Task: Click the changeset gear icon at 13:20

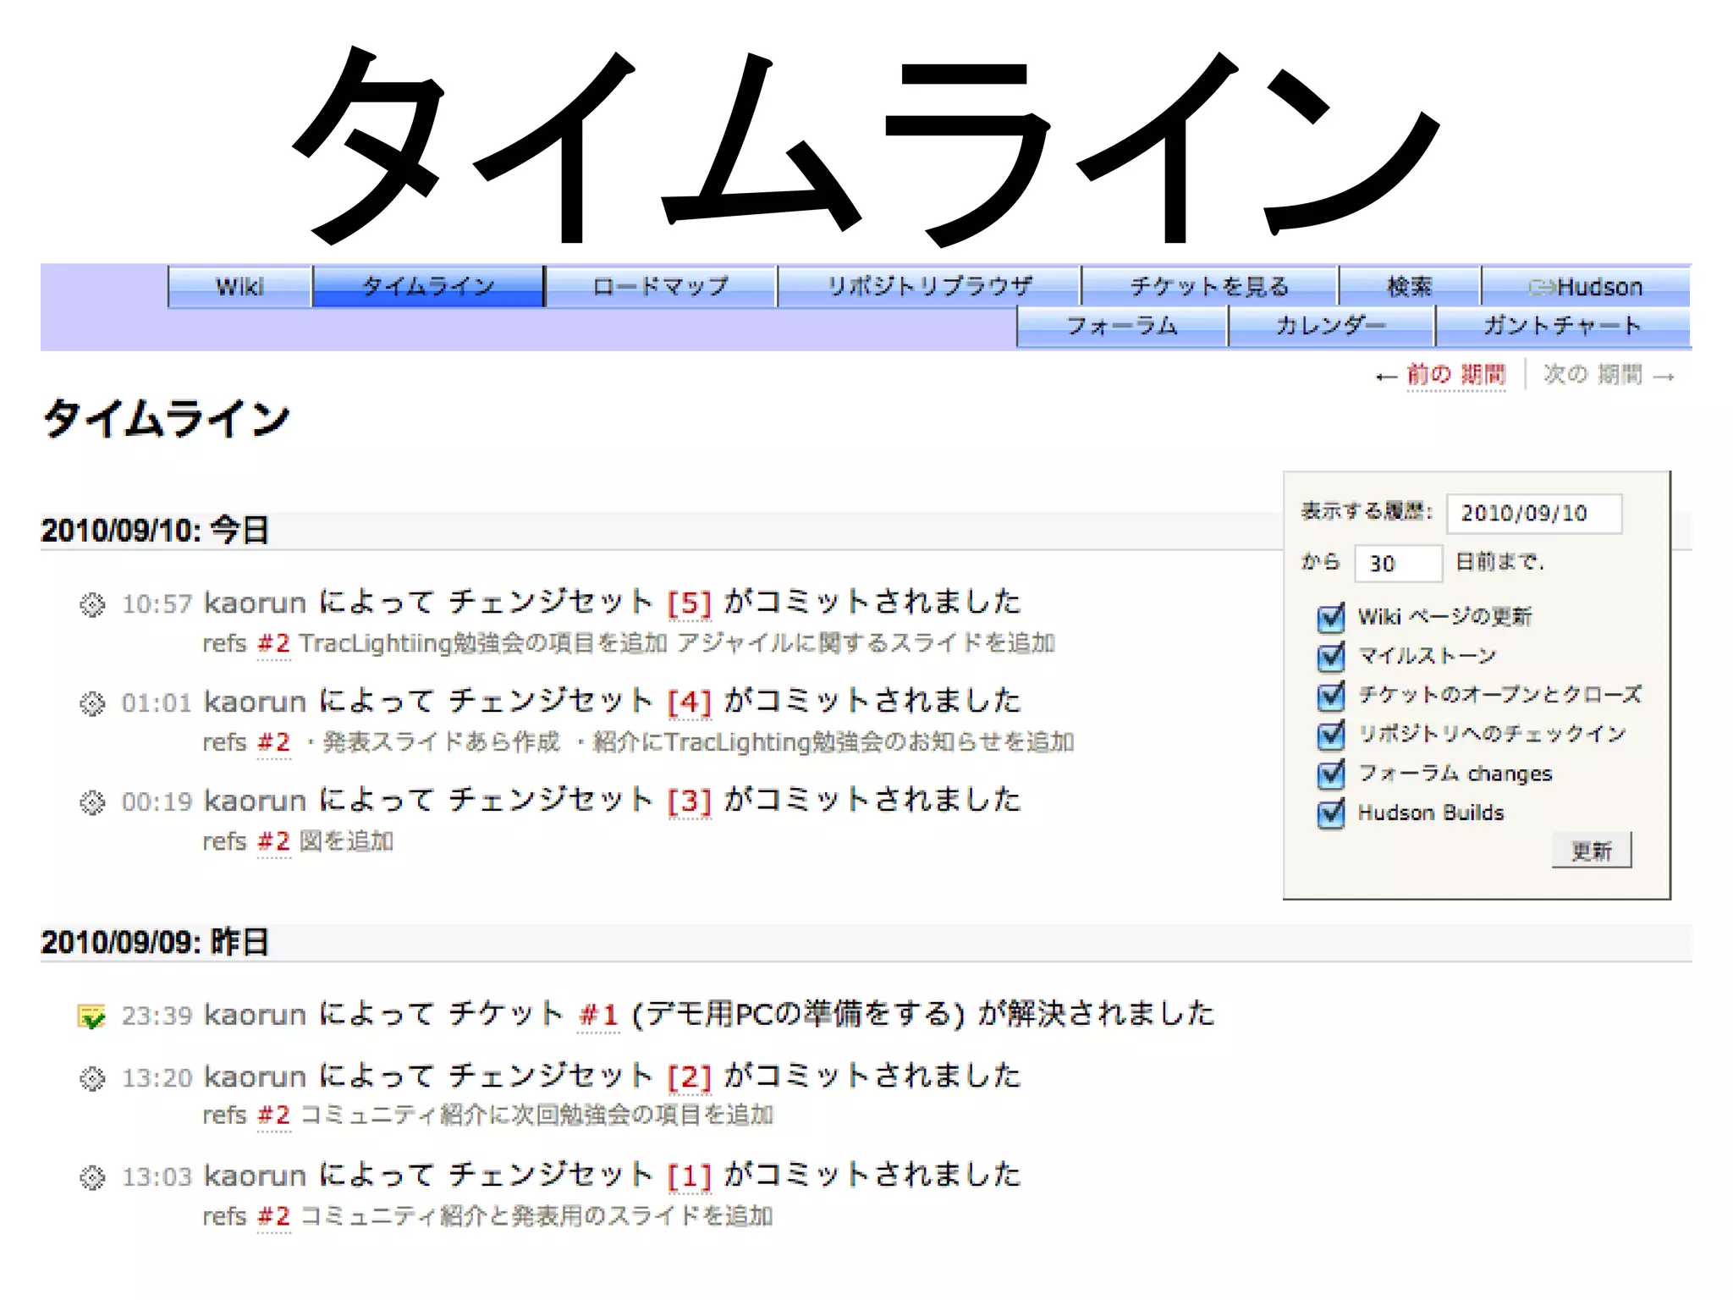Action: pos(92,1078)
